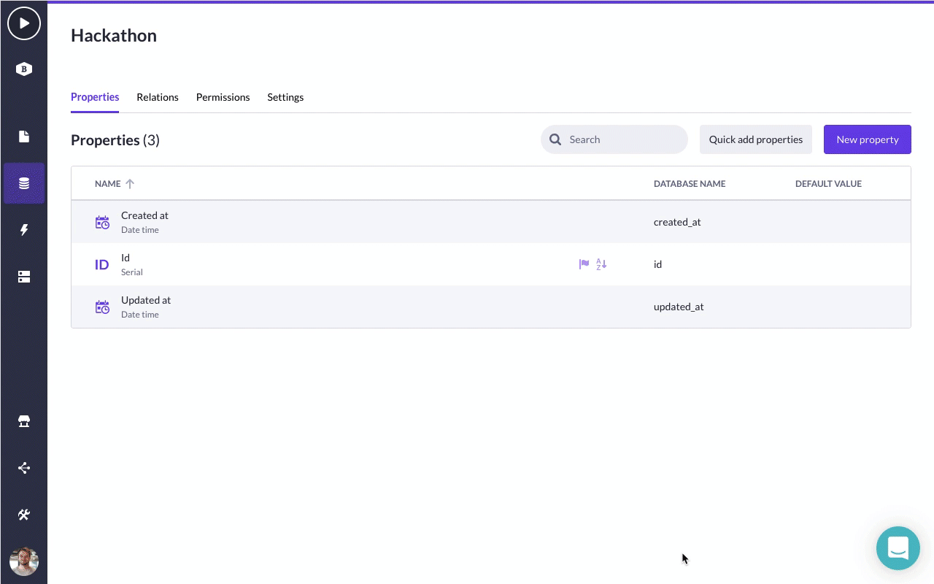The image size is (934, 584).
Task: Open the chat support widget
Action: pos(898,547)
